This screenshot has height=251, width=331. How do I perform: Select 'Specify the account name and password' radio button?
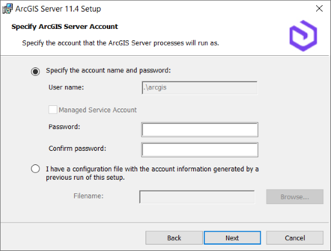[35, 71]
